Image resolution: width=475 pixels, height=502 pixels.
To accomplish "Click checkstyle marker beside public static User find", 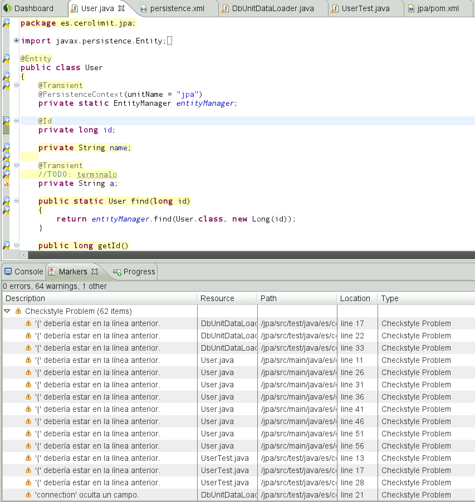I will click(6, 201).
